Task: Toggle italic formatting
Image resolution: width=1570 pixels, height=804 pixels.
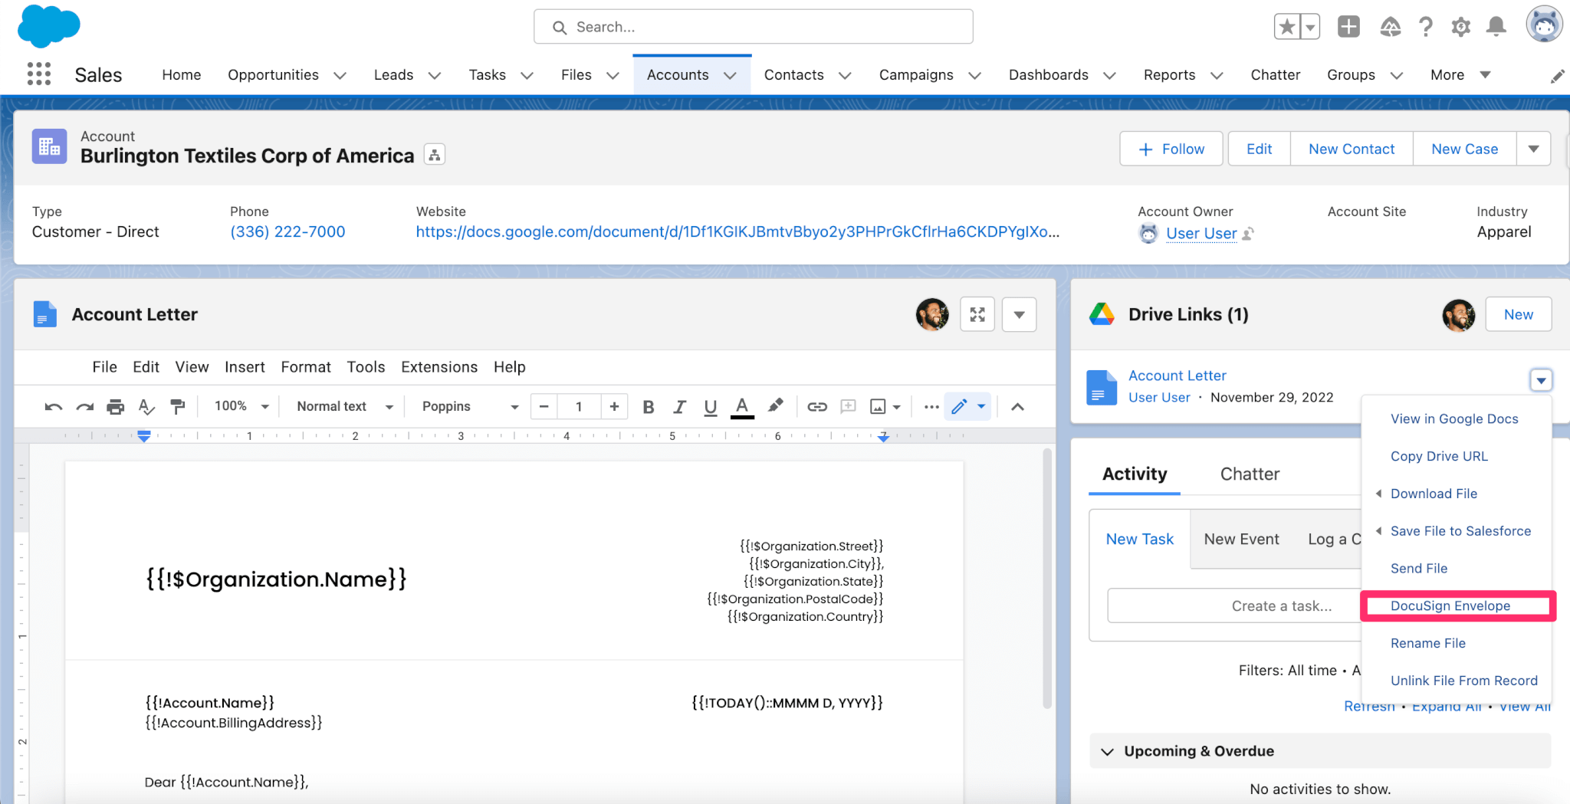Action: click(679, 407)
